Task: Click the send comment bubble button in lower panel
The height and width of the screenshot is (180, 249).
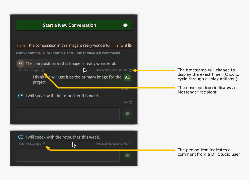Action: (127, 155)
